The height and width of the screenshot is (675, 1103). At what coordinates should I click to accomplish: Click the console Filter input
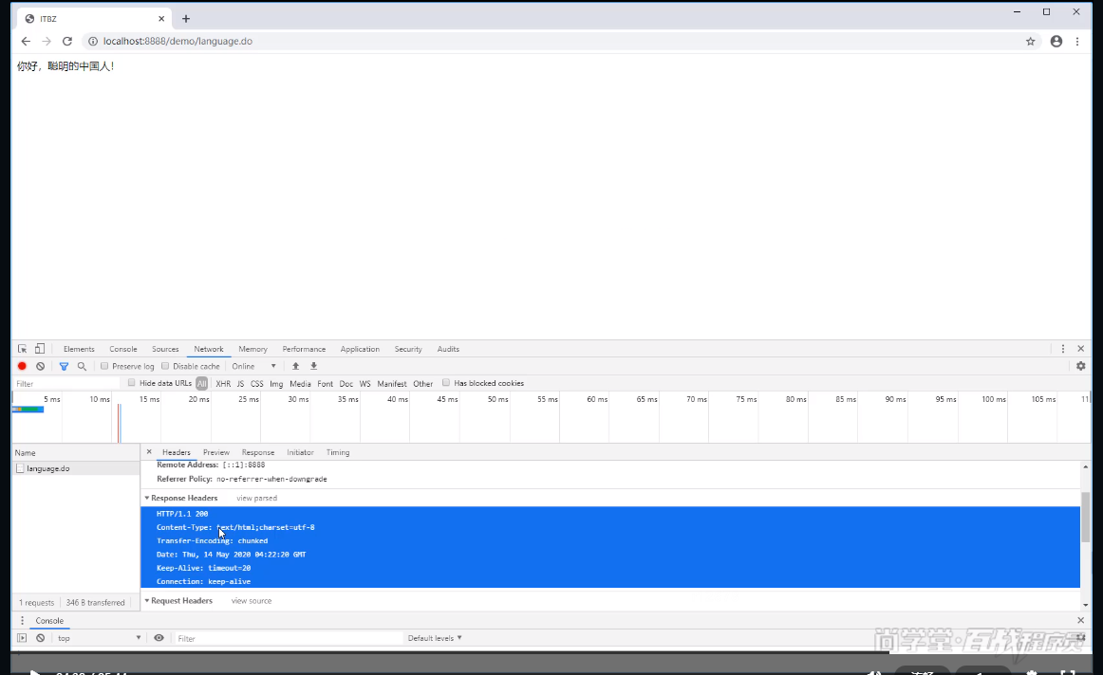tap(289, 638)
